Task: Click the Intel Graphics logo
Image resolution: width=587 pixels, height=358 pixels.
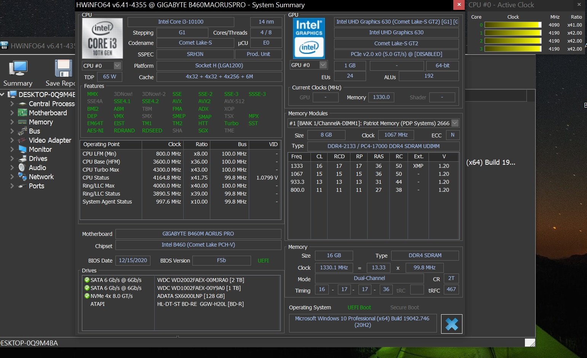Action: pyautogui.click(x=309, y=38)
